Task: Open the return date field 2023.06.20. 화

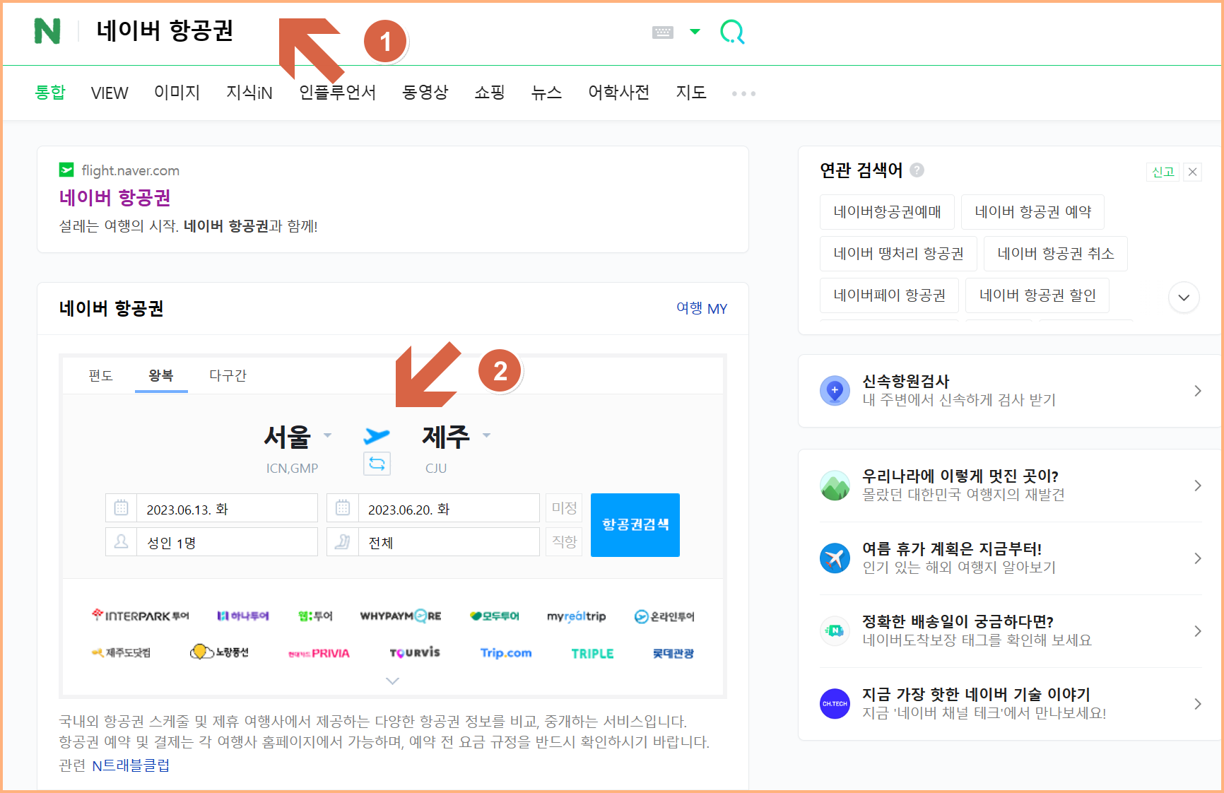Action: [x=449, y=508]
